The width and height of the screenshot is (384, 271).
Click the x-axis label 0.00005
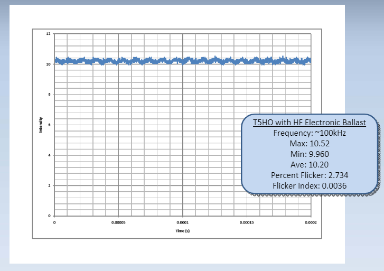point(118,222)
